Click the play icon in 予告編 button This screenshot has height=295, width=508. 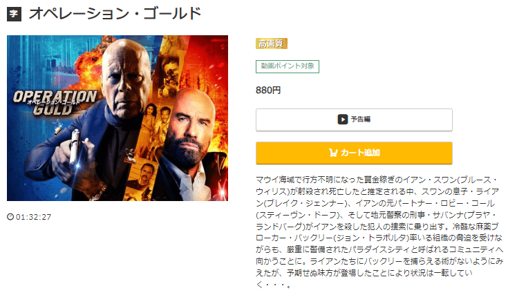coord(342,120)
